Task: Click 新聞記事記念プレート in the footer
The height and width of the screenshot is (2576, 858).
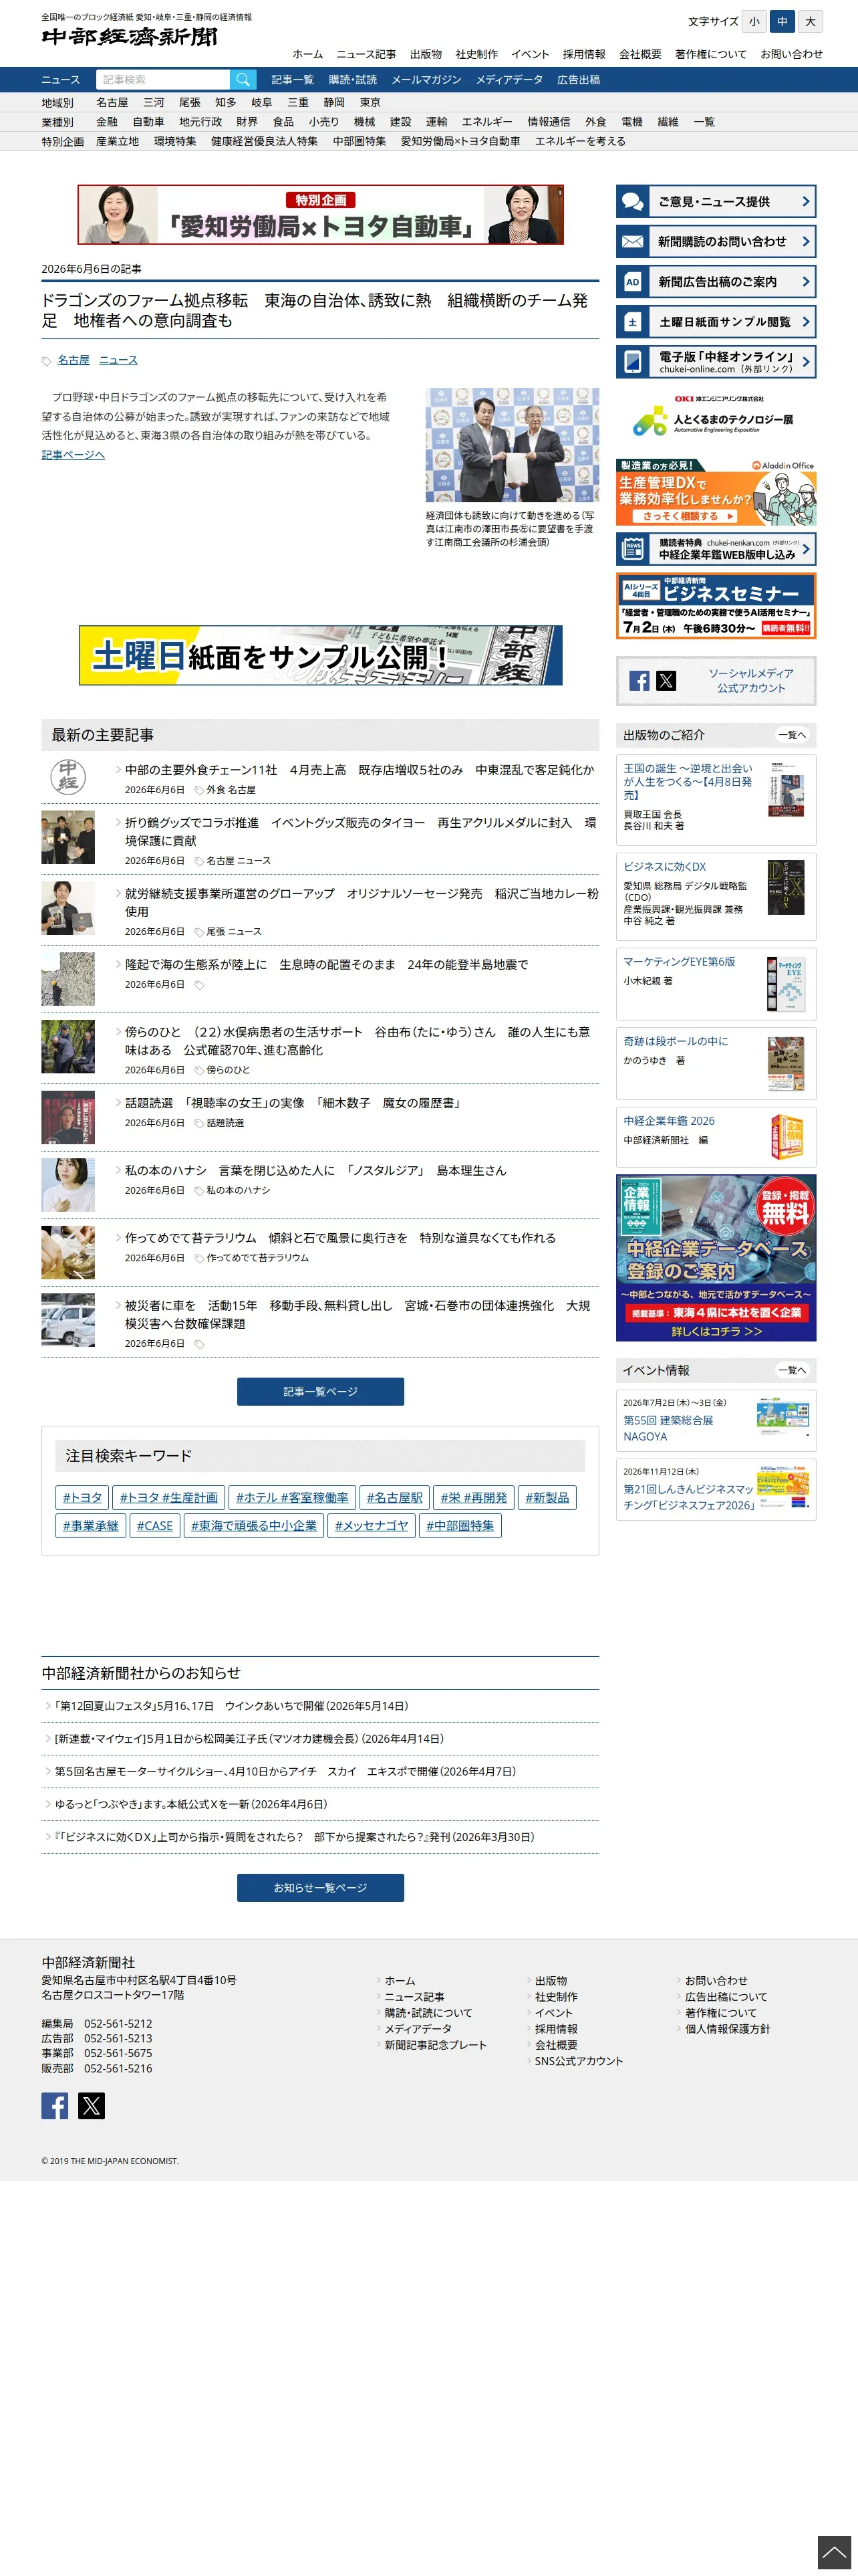Action: click(436, 2045)
